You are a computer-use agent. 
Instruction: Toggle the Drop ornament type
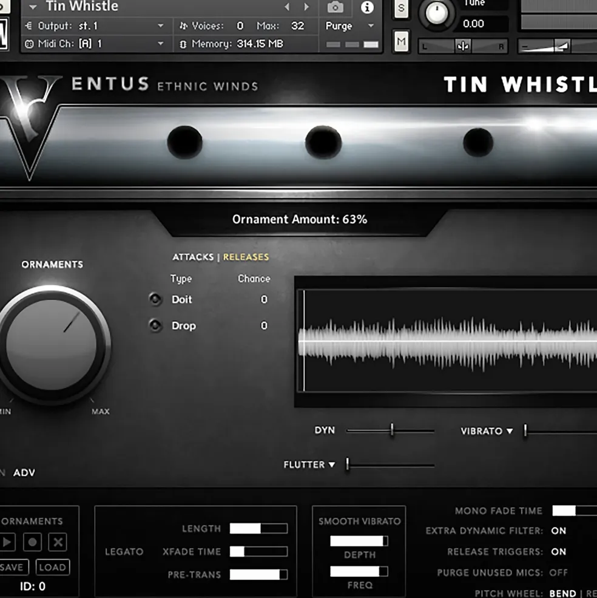tap(155, 325)
